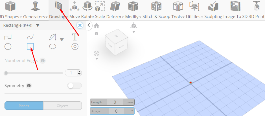Click the 3D Shapes cube icon
The height and width of the screenshot is (116, 265).
(10, 6)
